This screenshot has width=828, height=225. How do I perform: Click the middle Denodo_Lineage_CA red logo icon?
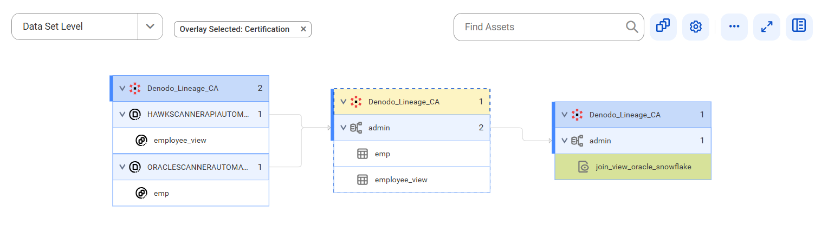tap(356, 101)
